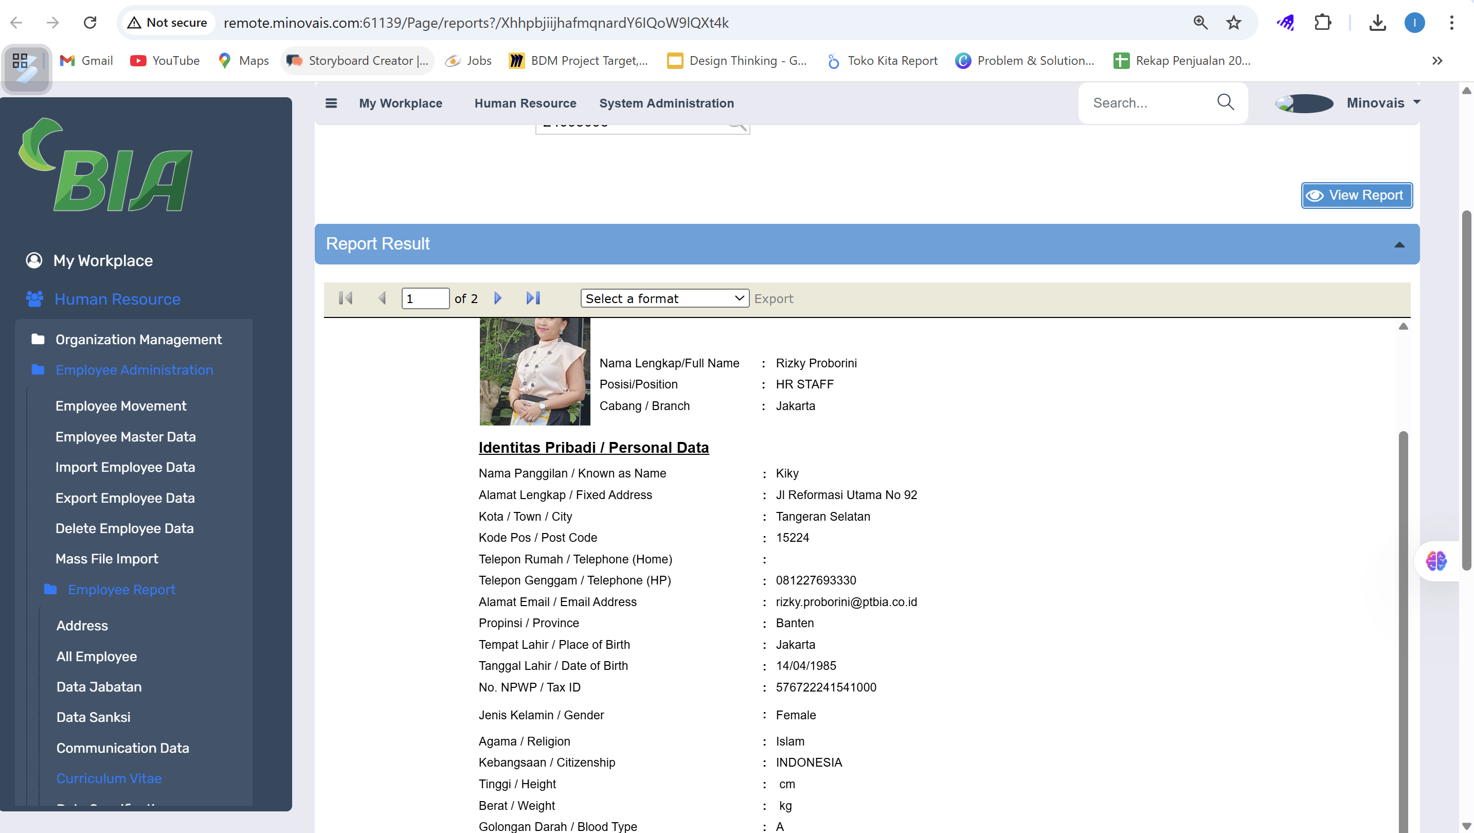Click the browser address bar URL

[x=476, y=22]
